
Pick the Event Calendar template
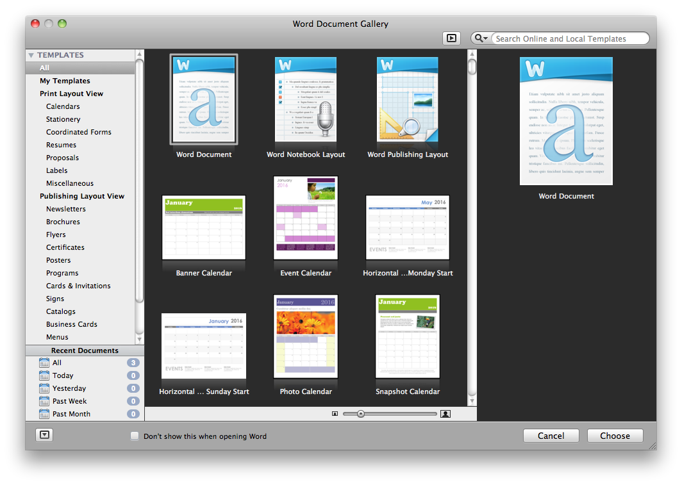(x=305, y=218)
